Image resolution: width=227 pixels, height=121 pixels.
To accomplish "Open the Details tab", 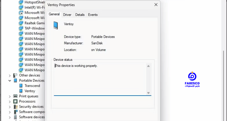I will [80, 15].
